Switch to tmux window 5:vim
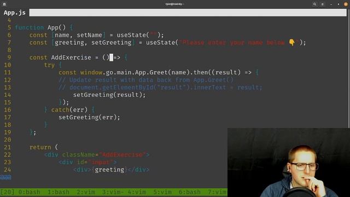 click(x=162, y=192)
